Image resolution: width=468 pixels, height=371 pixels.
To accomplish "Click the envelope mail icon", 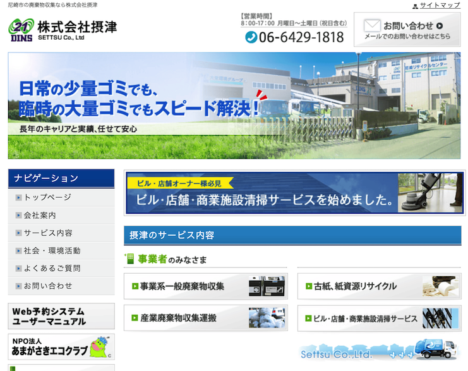I will [372, 26].
